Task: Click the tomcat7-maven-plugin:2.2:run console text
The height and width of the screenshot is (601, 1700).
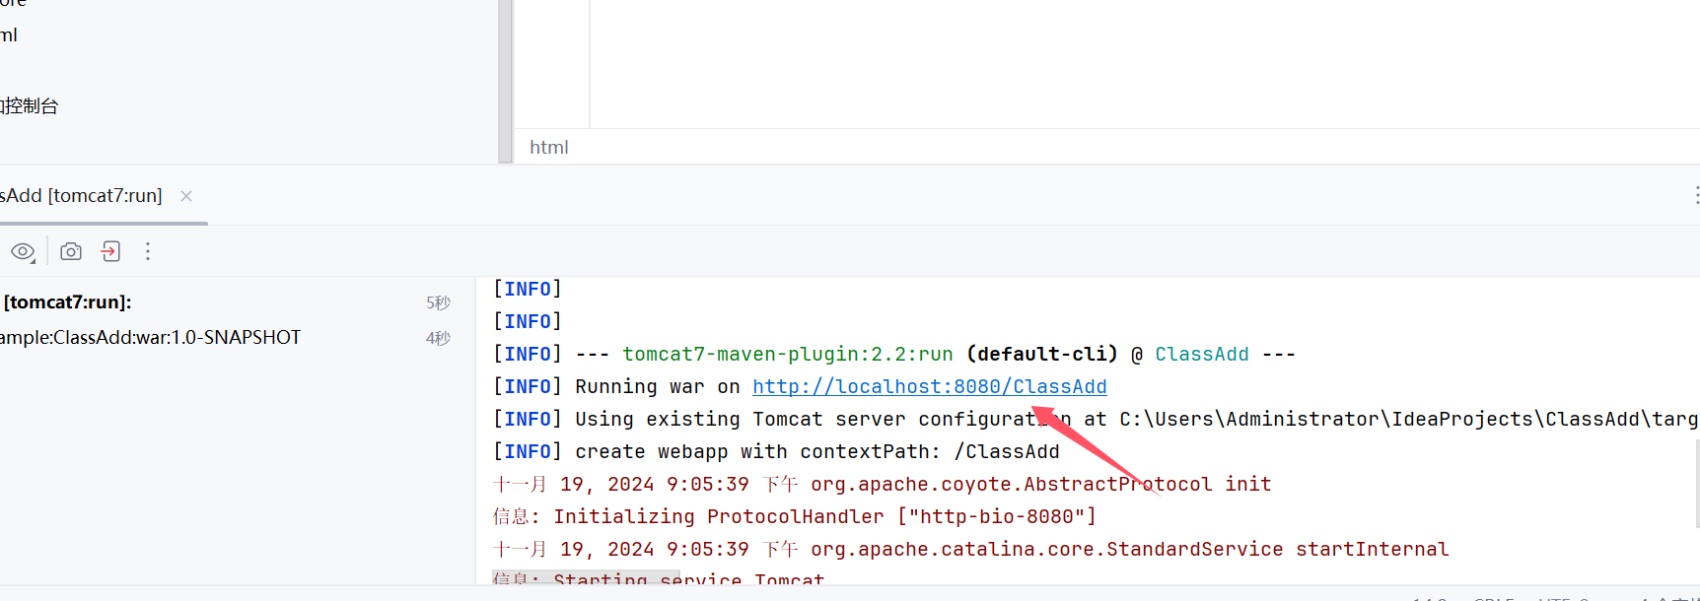Action: click(787, 354)
